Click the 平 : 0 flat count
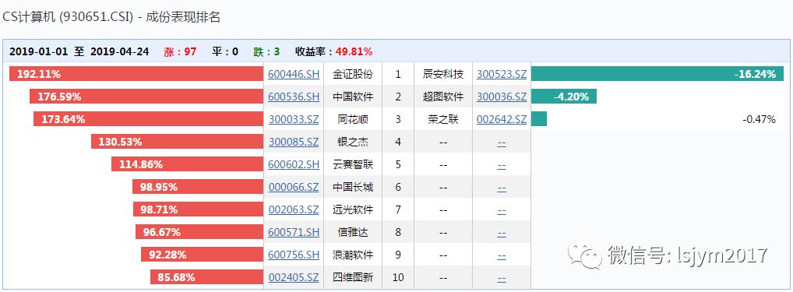This screenshot has height=292, width=793. tap(225, 51)
